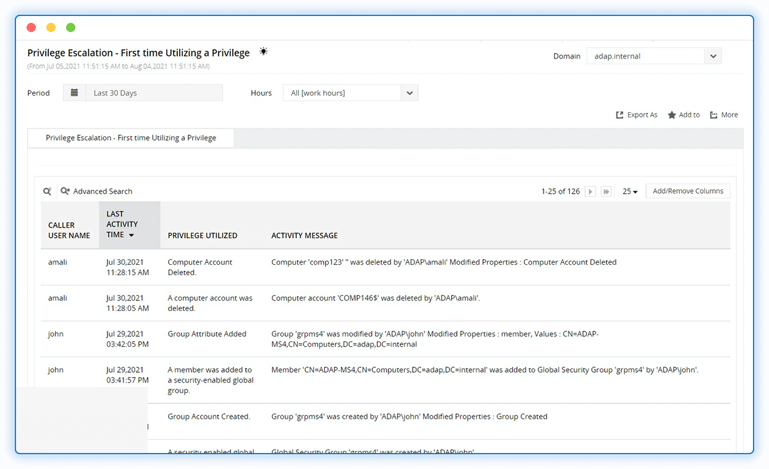This screenshot has width=769, height=469.
Task: Sort by Caller User Name header
Action: [69, 230]
